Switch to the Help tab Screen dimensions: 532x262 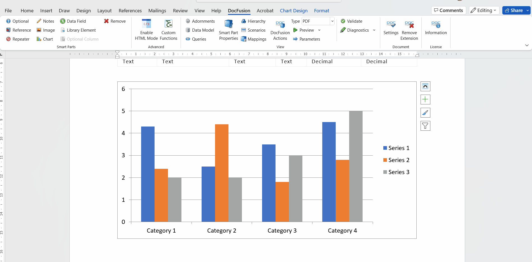(x=216, y=11)
